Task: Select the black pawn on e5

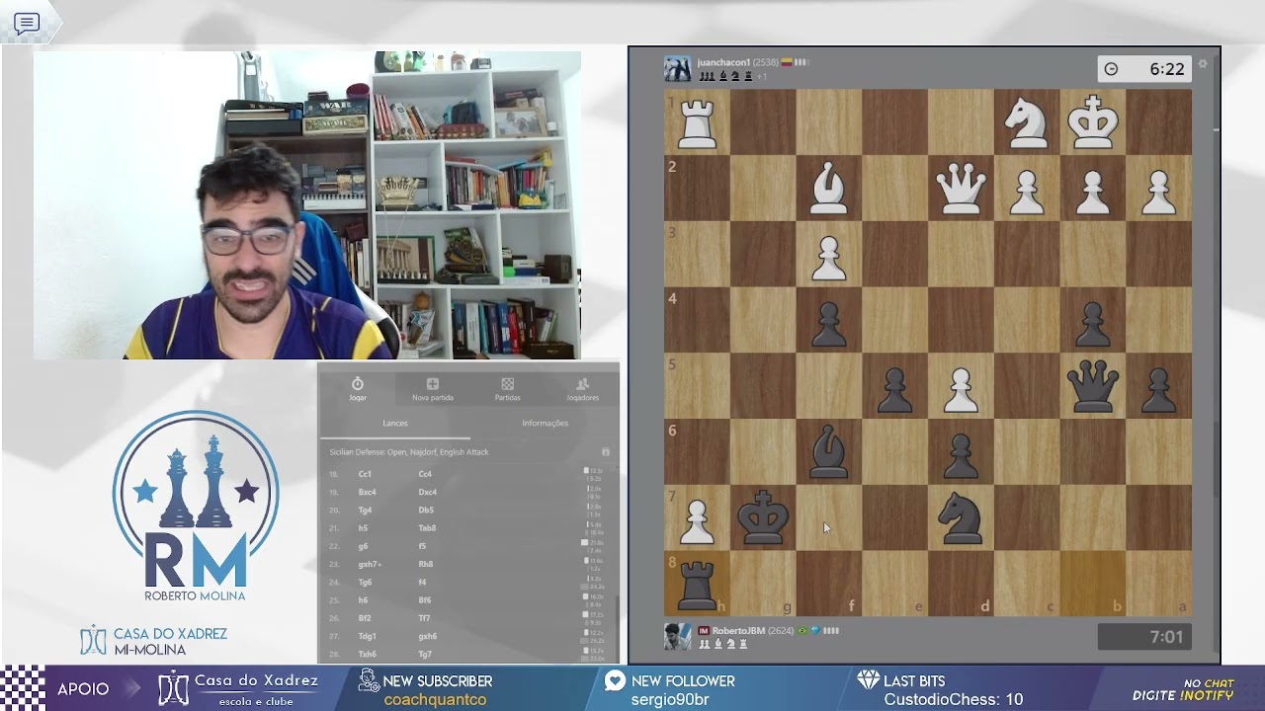Action: 894,389
